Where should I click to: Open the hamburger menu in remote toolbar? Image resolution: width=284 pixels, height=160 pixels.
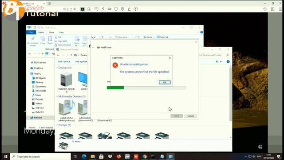(280, 9)
